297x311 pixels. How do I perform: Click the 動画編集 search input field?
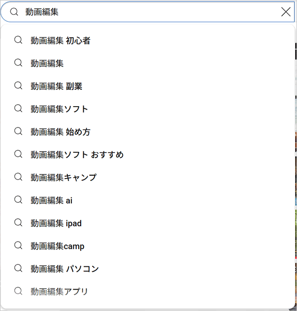148,12
